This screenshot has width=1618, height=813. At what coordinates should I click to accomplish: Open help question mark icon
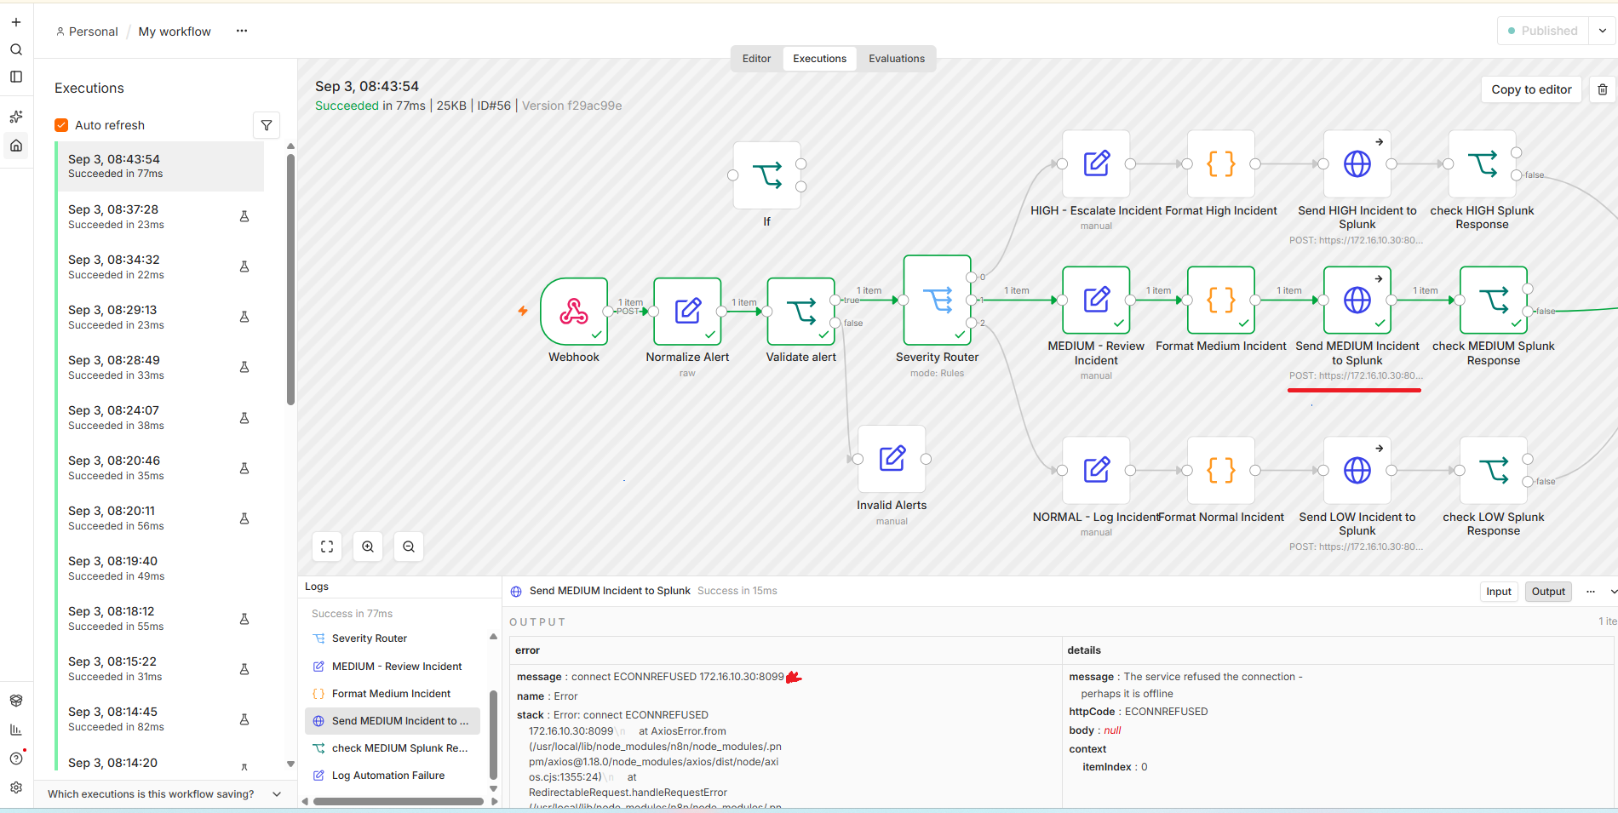[x=16, y=759]
